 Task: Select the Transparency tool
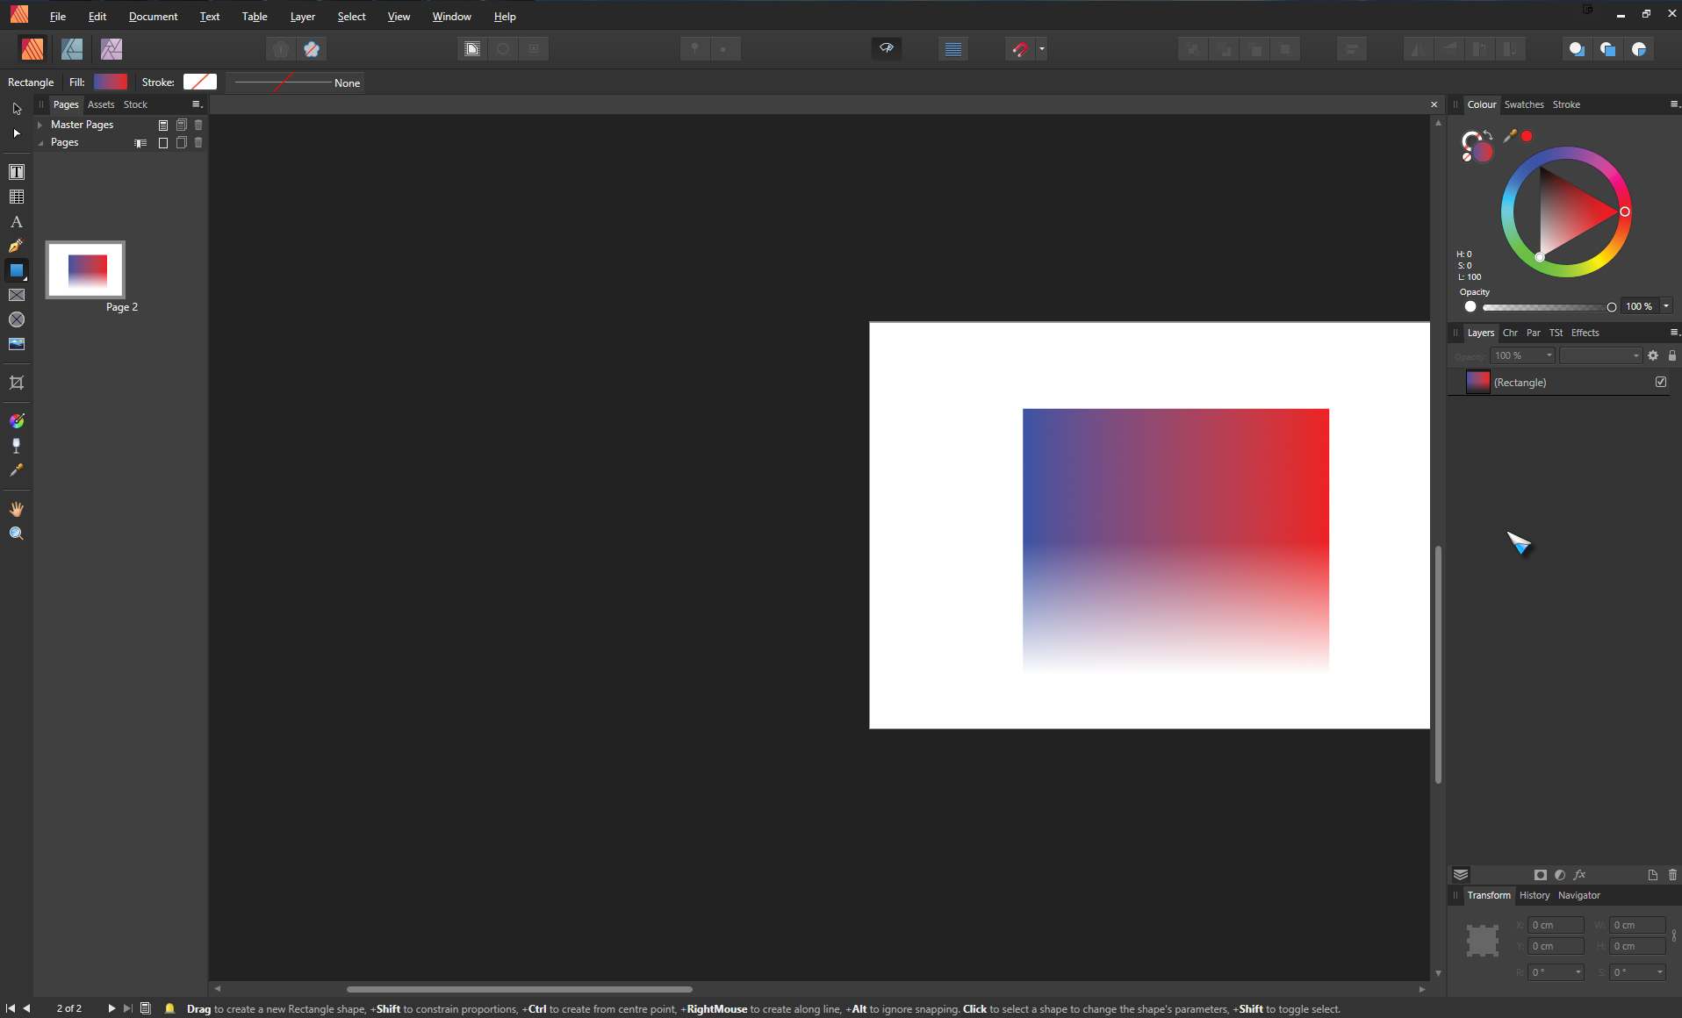(17, 446)
